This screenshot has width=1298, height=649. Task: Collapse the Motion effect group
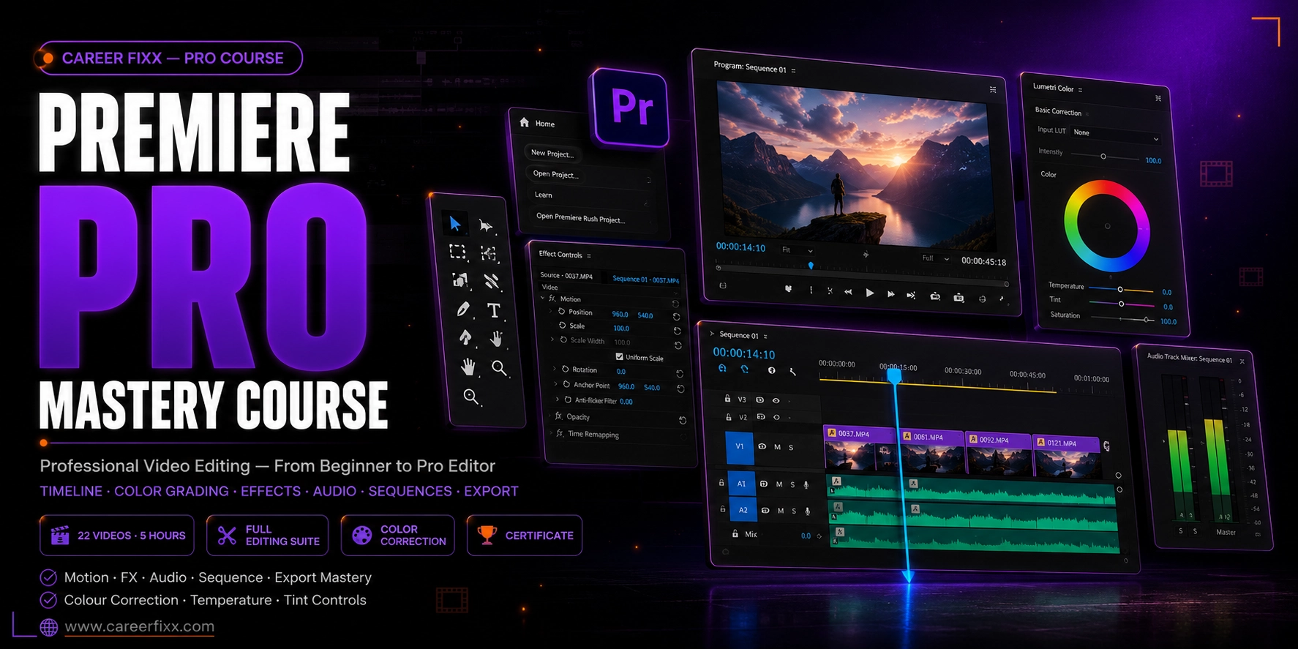tap(543, 298)
